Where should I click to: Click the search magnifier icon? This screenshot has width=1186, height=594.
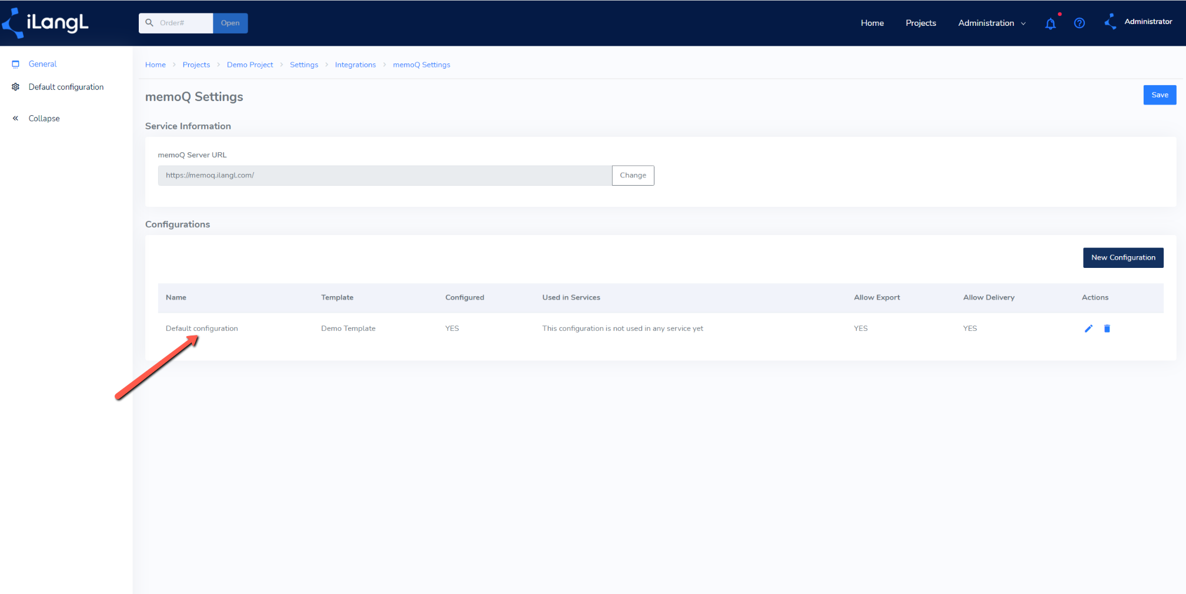(149, 23)
